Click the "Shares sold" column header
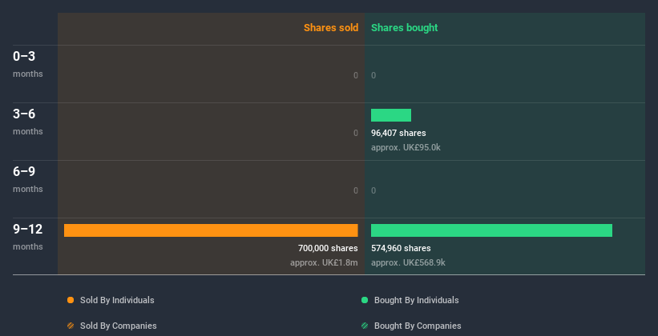The height and width of the screenshot is (336, 658). pyautogui.click(x=331, y=28)
